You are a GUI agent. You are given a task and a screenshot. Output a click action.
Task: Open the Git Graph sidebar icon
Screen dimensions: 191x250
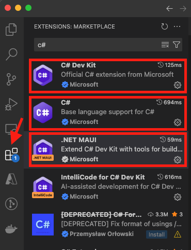pyautogui.click(x=11, y=204)
